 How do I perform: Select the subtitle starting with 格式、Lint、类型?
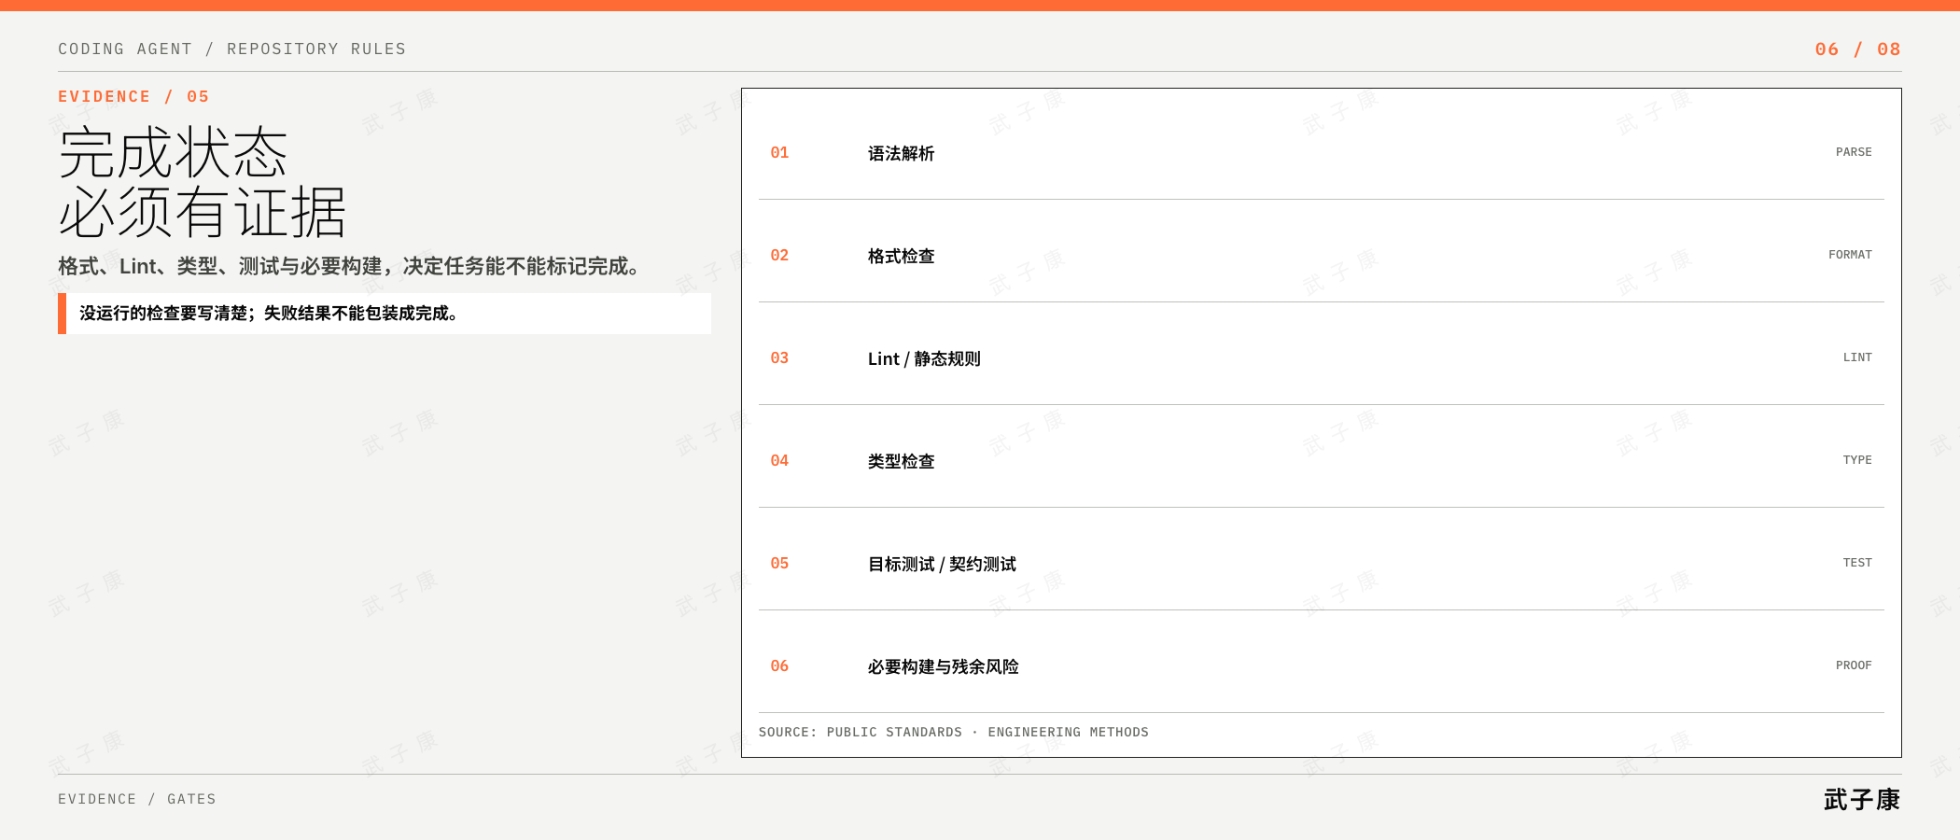click(x=351, y=266)
